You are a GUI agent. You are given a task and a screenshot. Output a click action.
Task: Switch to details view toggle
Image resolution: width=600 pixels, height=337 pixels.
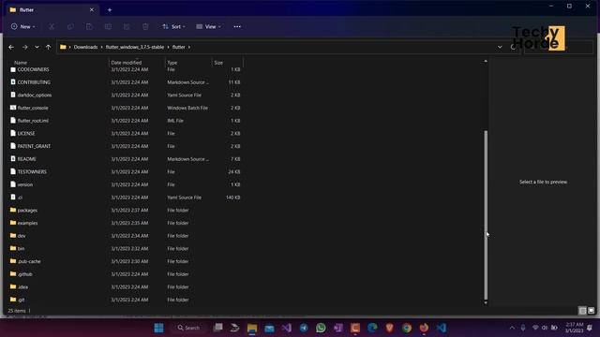tap(582, 311)
